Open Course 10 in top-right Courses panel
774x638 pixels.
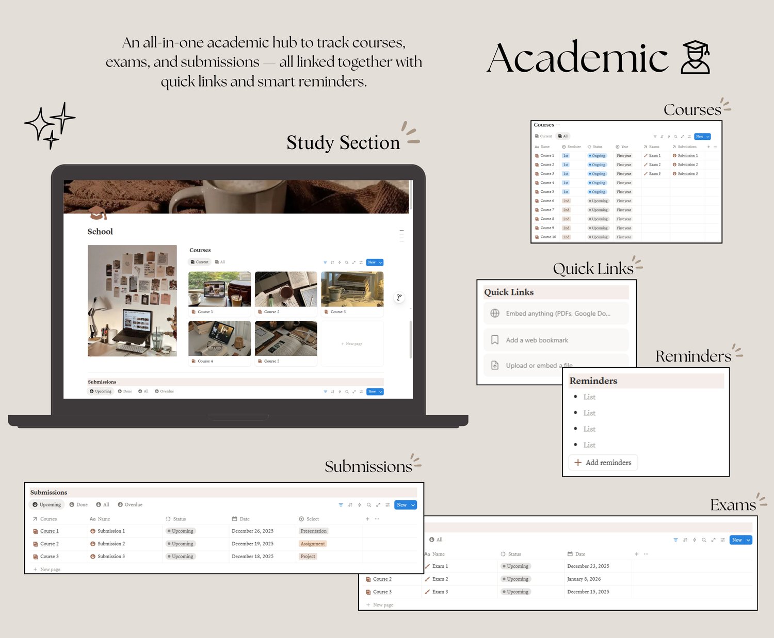[548, 237]
